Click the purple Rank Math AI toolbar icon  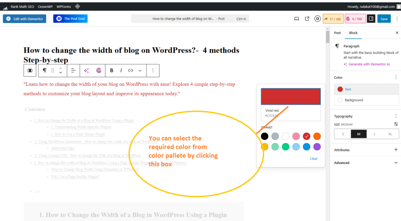(x=99, y=70)
